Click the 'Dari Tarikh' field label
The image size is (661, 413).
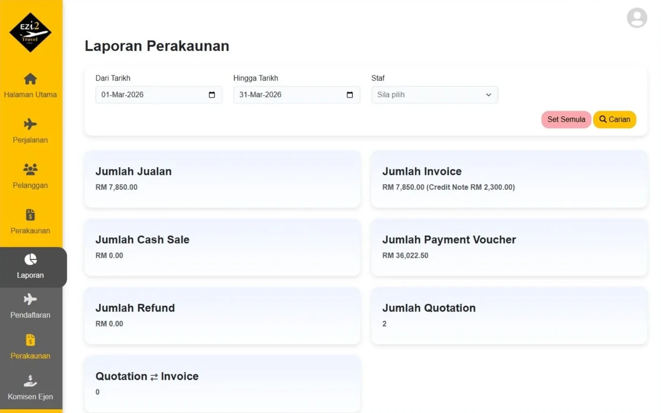click(x=113, y=78)
